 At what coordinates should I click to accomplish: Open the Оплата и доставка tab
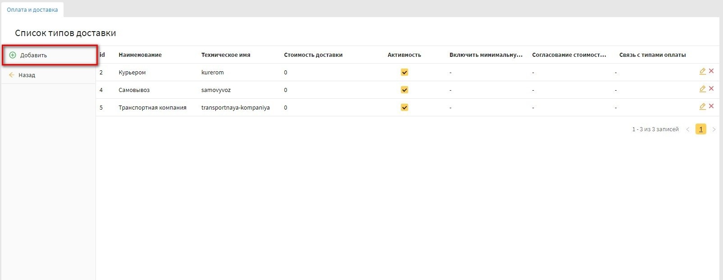coord(32,9)
